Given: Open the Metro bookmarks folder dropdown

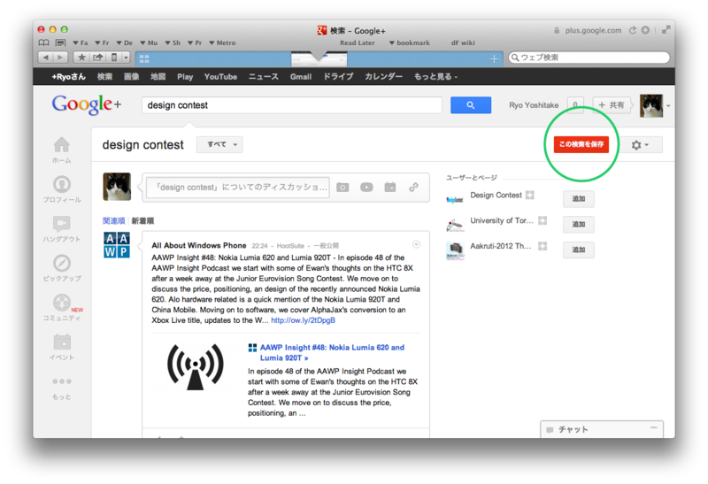Looking at the screenshot, I should pyautogui.click(x=222, y=42).
